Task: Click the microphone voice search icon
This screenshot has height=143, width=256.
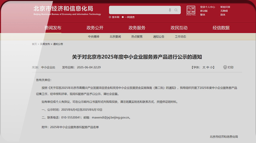Action: point(170,10)
